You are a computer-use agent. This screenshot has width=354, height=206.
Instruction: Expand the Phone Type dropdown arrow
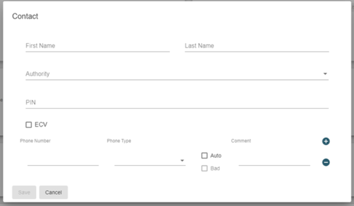(x=182, y=161)
